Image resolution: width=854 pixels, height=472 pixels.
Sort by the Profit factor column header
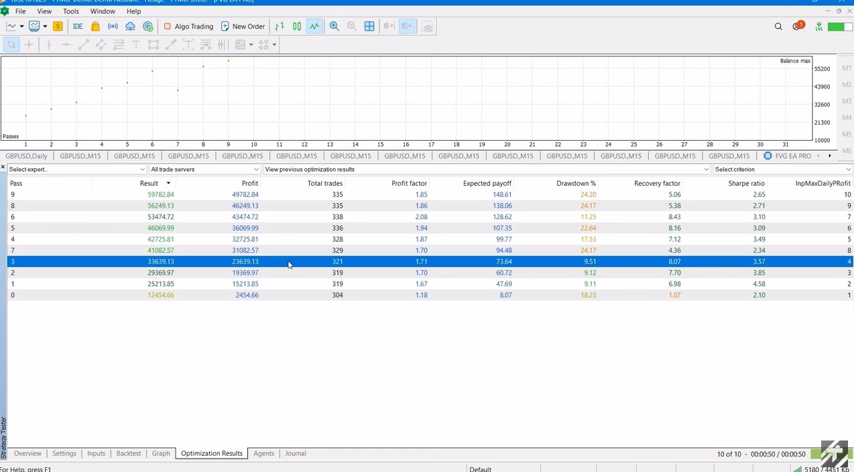(x=409, y=183)
